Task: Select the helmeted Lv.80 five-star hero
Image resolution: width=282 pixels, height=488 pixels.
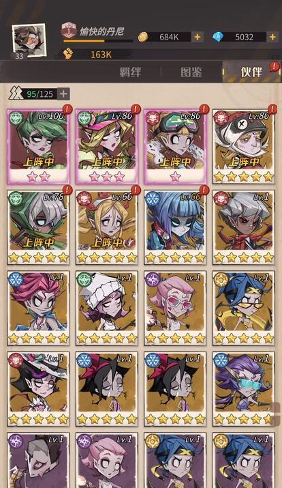Action: [x=244, y=146]
